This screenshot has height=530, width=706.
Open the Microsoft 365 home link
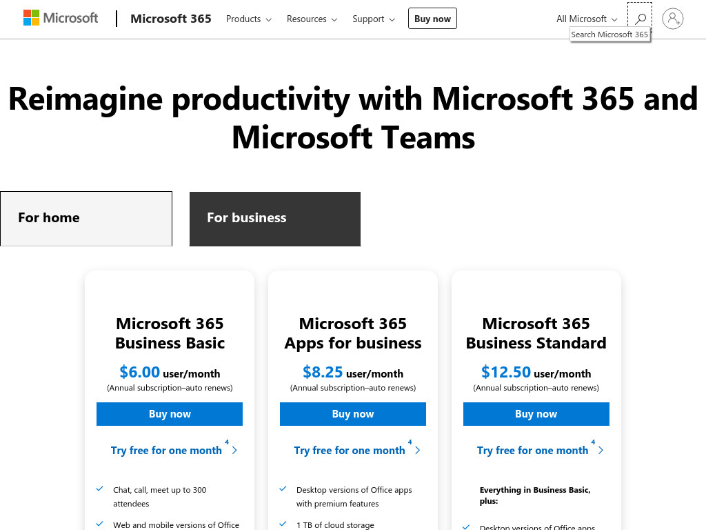coord(171,19)
